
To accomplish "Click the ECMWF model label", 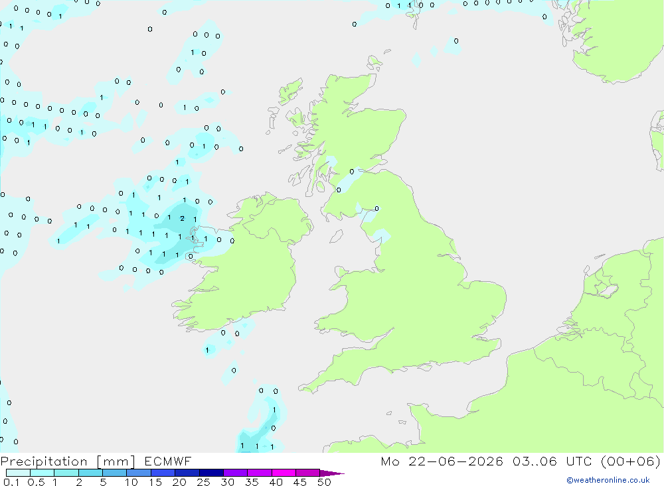I will click(168, 461).
